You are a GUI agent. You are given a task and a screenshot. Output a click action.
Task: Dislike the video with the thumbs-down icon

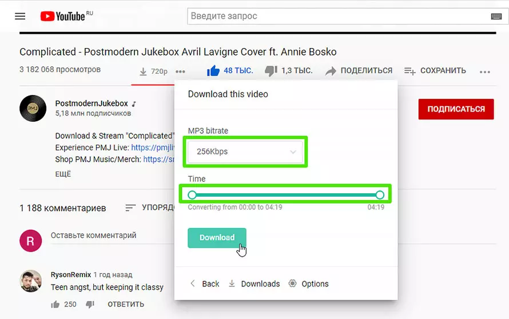coord(271,71)
